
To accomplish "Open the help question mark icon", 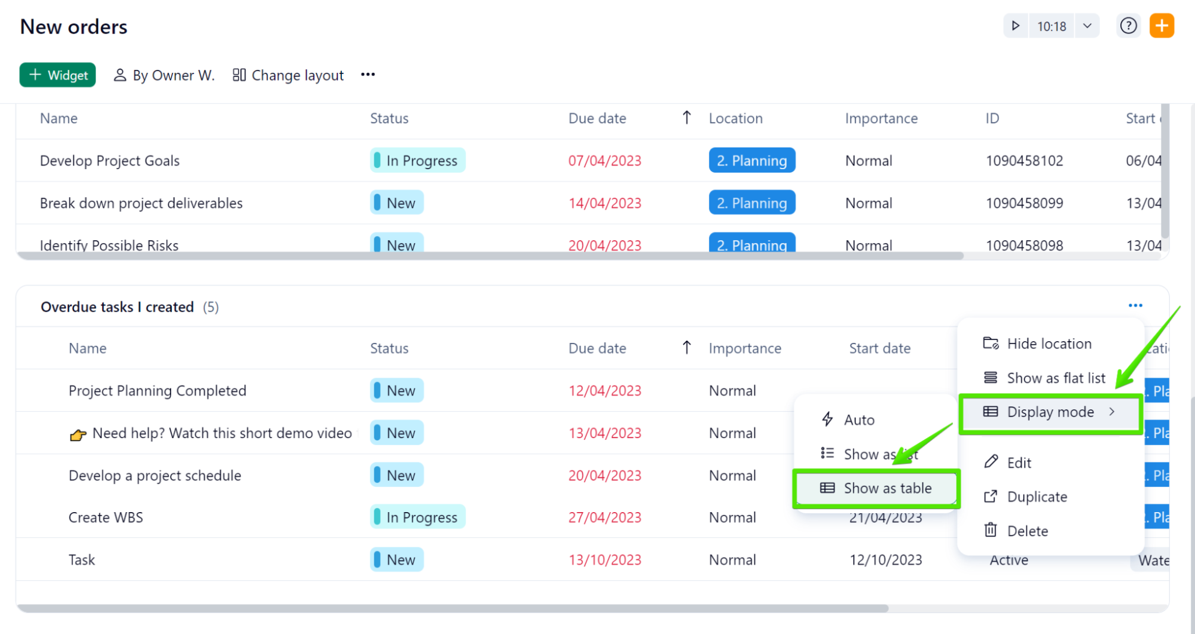I will click(x=1129, y=26).
